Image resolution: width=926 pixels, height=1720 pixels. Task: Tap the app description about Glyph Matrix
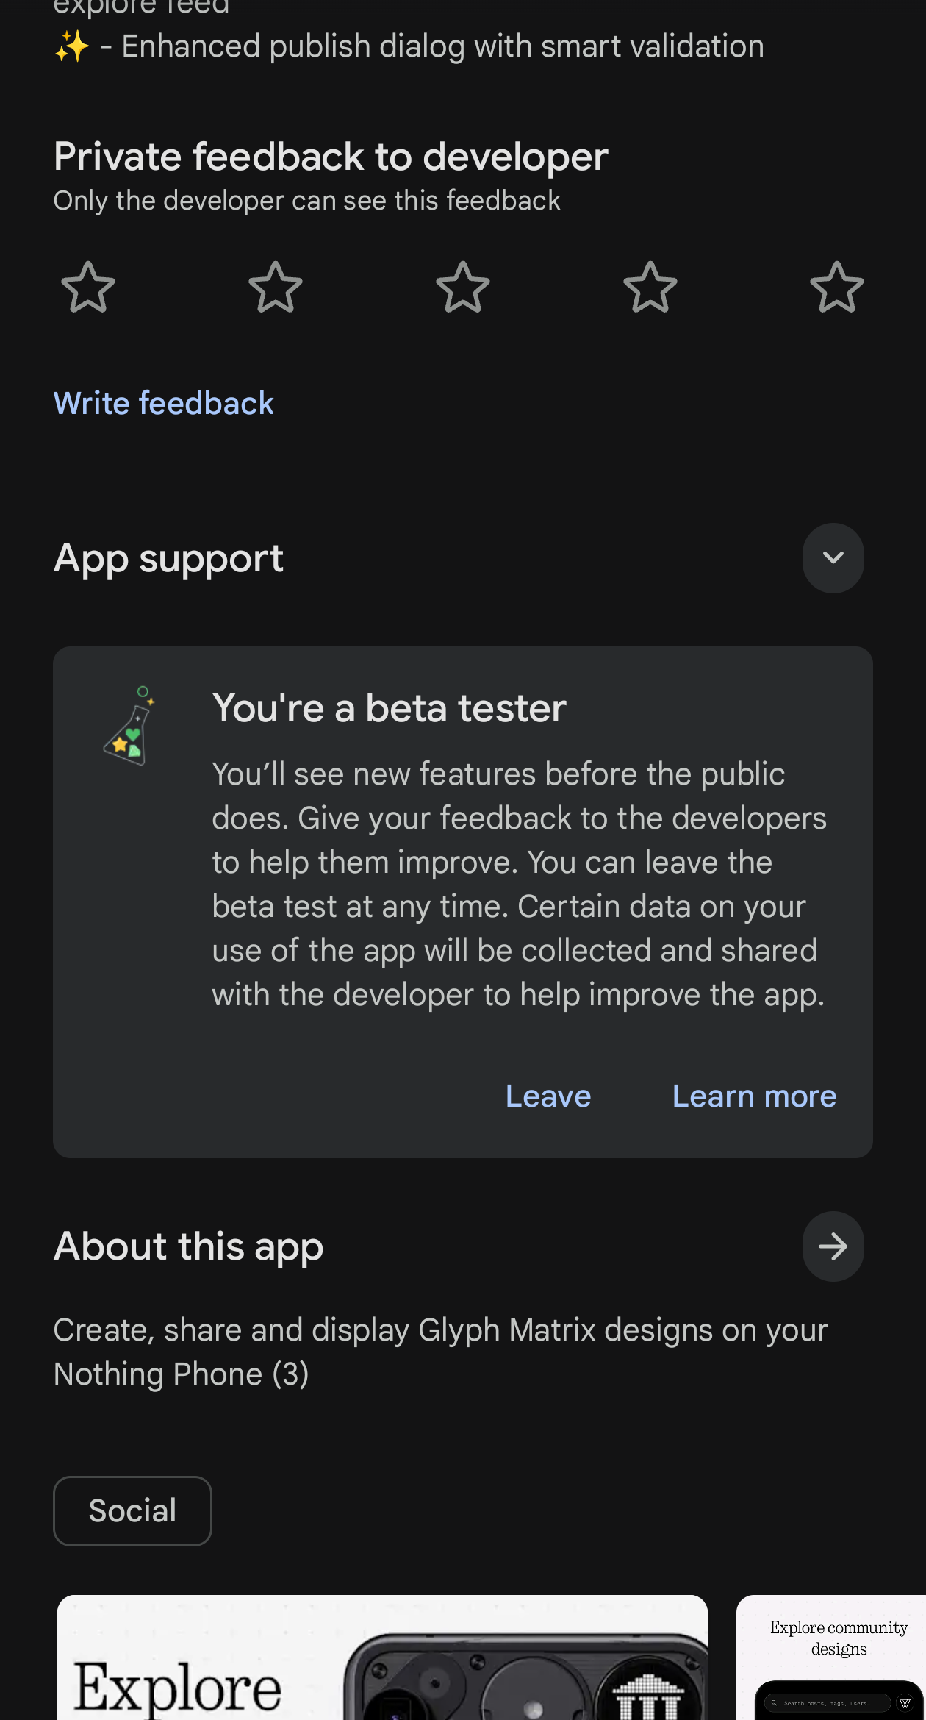coord(441,1352)
